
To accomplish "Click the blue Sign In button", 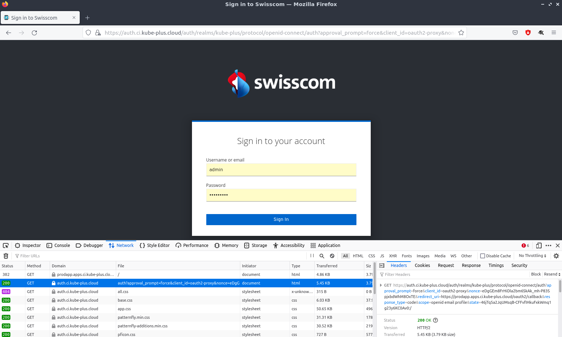I will coord(281,219).
